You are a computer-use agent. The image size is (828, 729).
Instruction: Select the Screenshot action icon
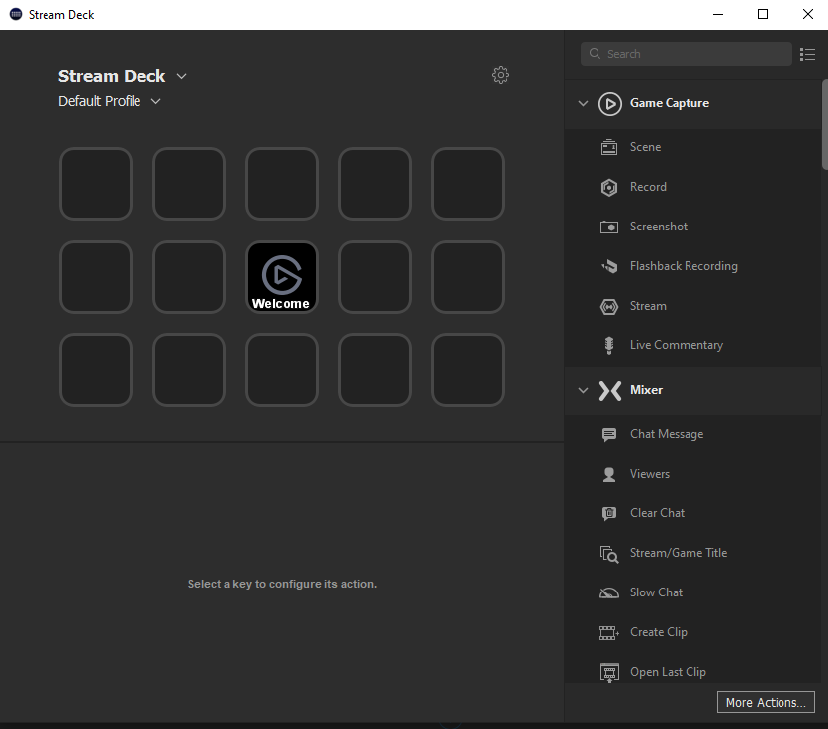point(609,227)
